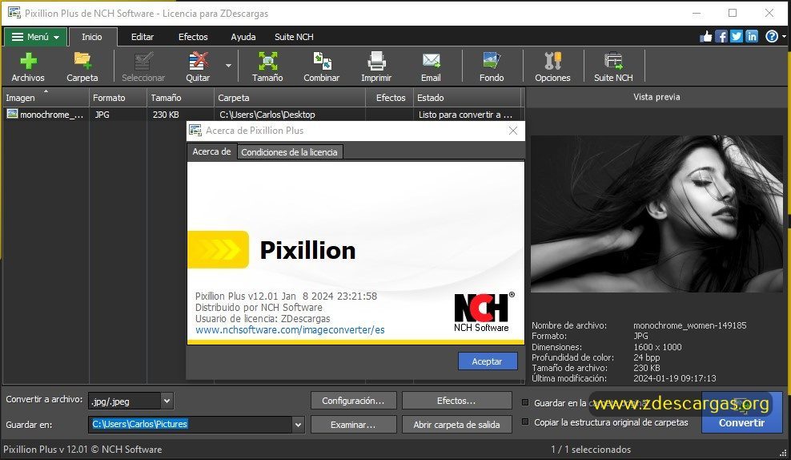Add files with the Archivos icon
Viewport: 791px width, 460px height.
click(28, 67)
